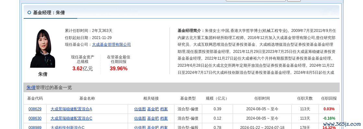Click the 任职起始日期：2021-11-29 text

coord(88,37)
